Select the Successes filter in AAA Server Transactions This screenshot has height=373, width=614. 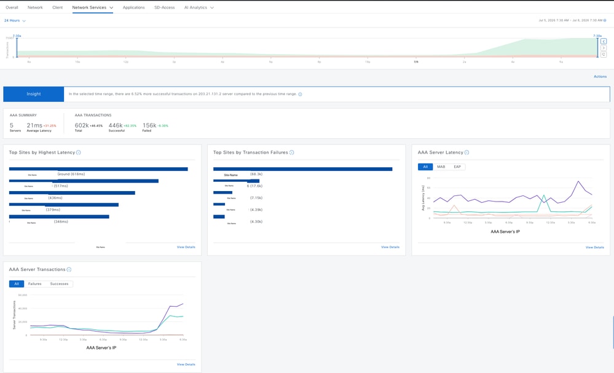pyautogui.click(x=59, y=284)
